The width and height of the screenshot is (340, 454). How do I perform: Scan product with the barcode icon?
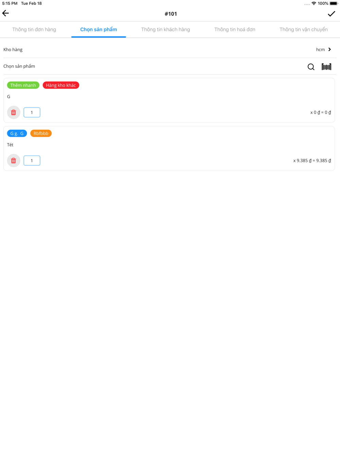pos(326,67)
